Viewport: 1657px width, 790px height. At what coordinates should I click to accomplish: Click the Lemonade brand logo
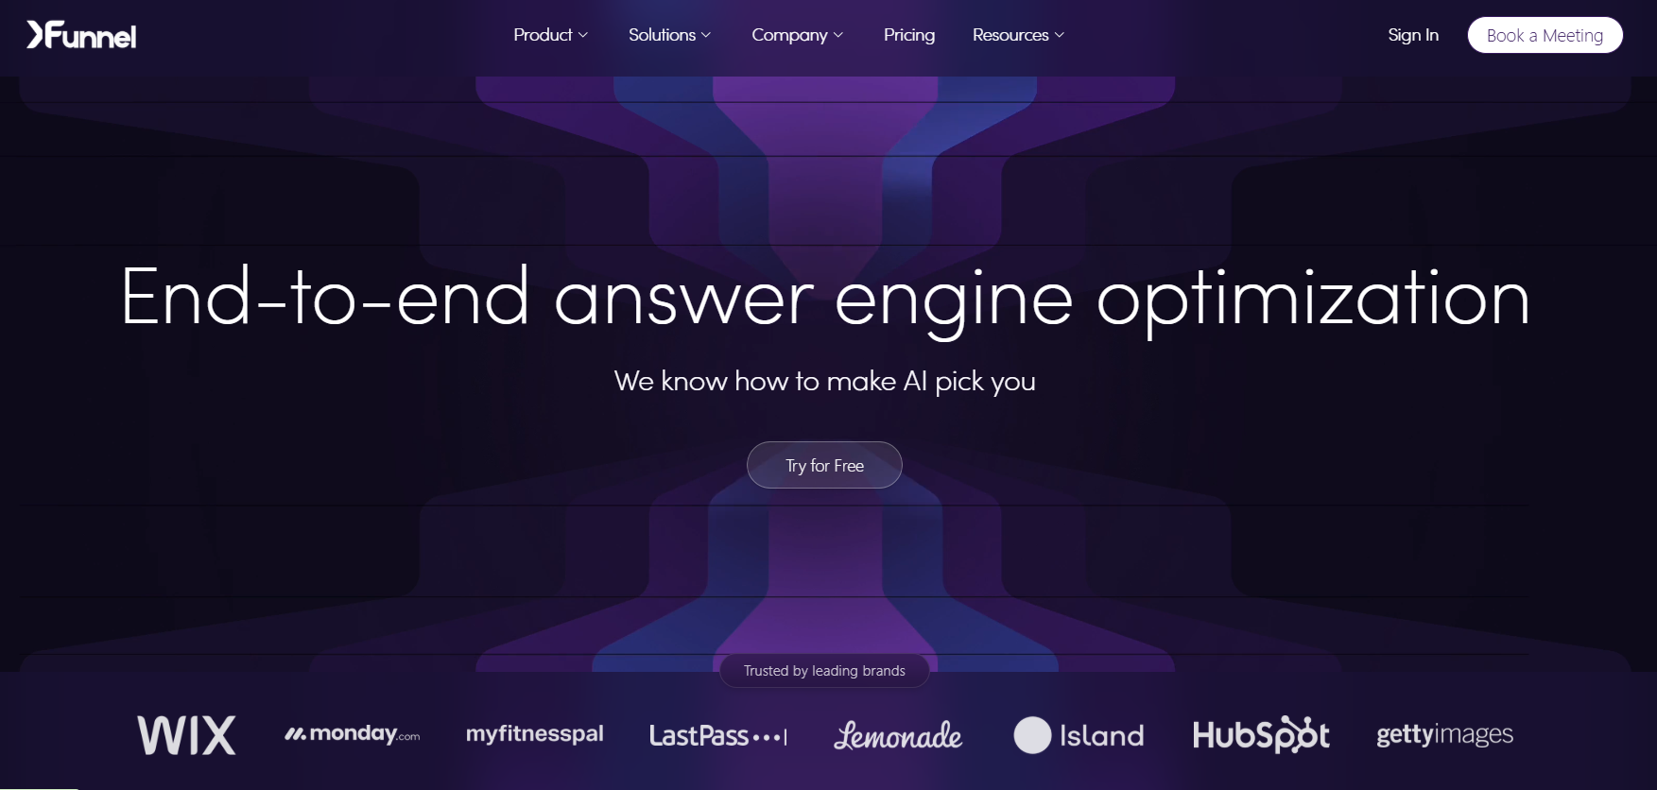pyautogui.click(x=898, y=735)
